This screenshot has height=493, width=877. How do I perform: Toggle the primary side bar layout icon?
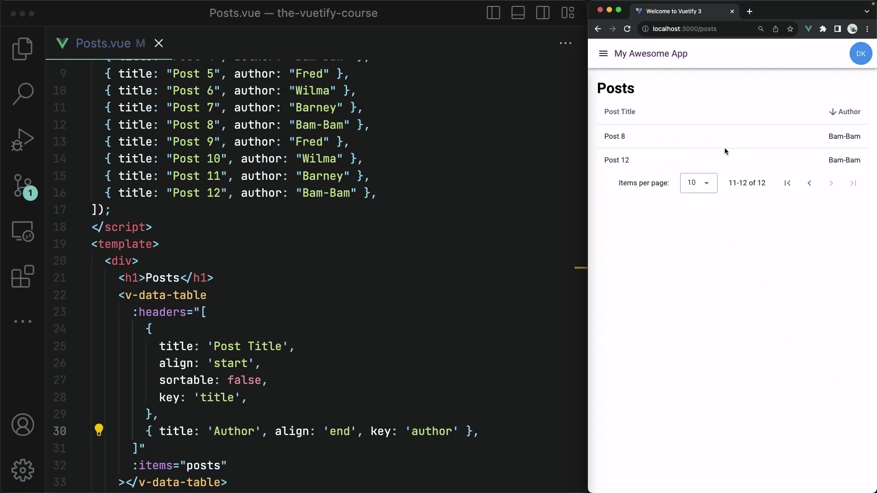493,13
